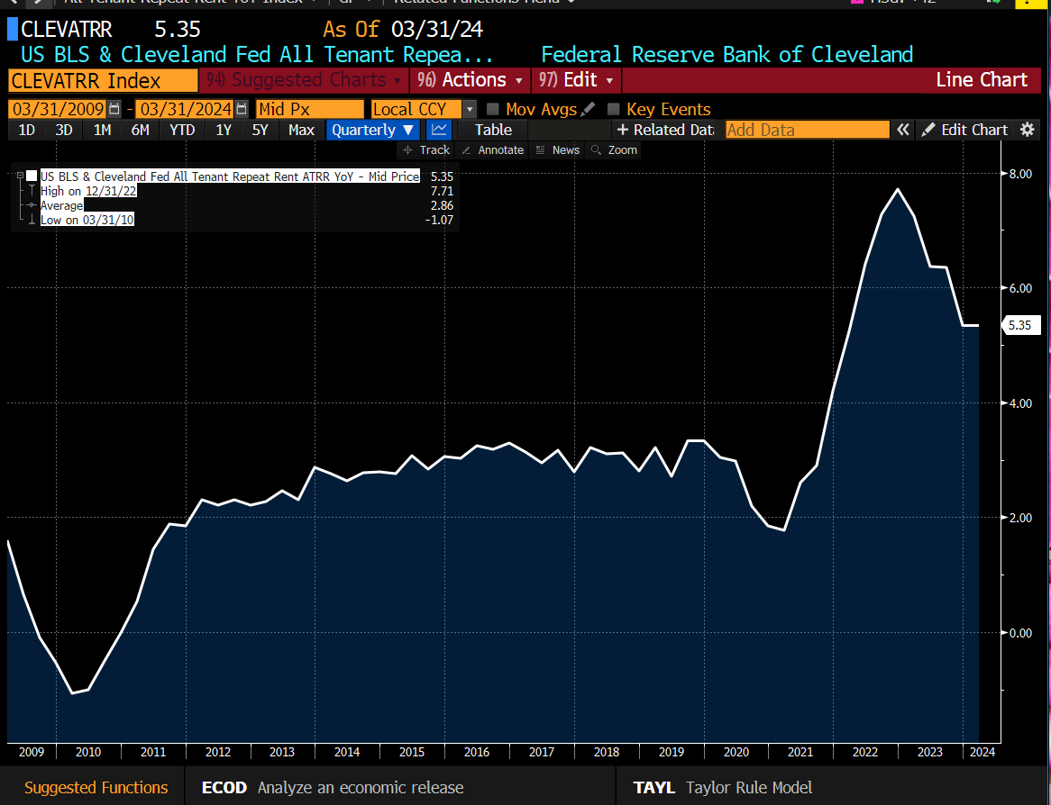This screenshot has height=805, width=1051.
Task: Open the chart settings gear icon
Action: point(1027,130)
